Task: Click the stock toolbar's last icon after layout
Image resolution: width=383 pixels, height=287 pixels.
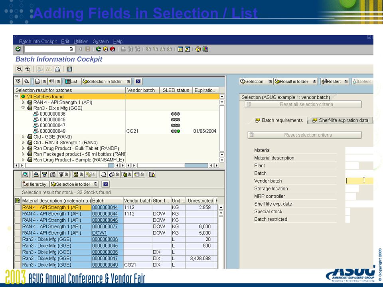Action: pos(152,175)
